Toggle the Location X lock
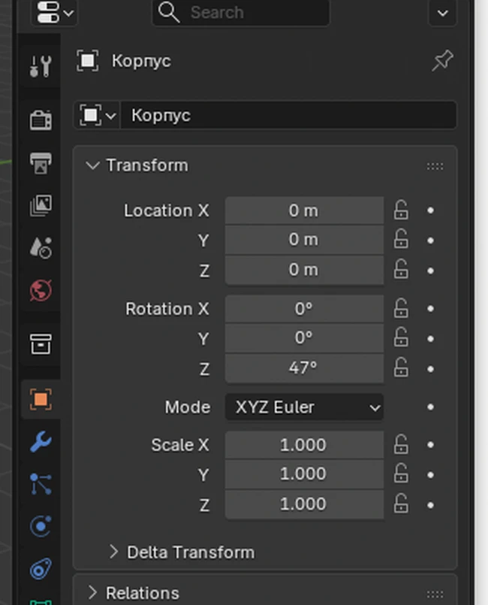The image size is (488, 605). point(401,210)
